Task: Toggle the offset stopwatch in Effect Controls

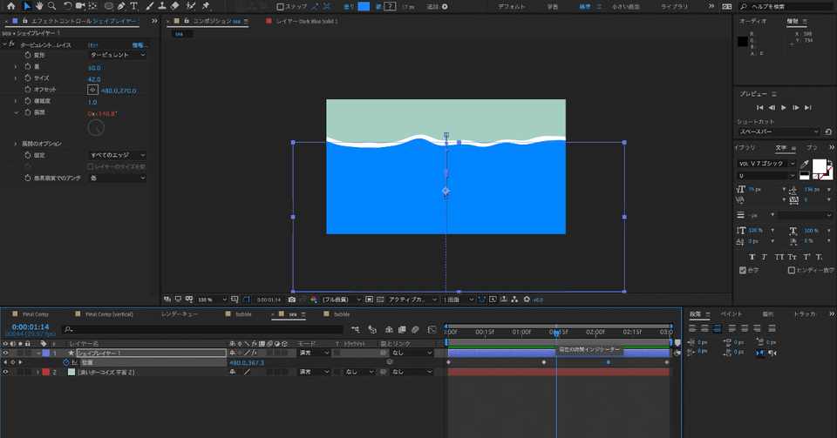Action: (x=28, y=90)
